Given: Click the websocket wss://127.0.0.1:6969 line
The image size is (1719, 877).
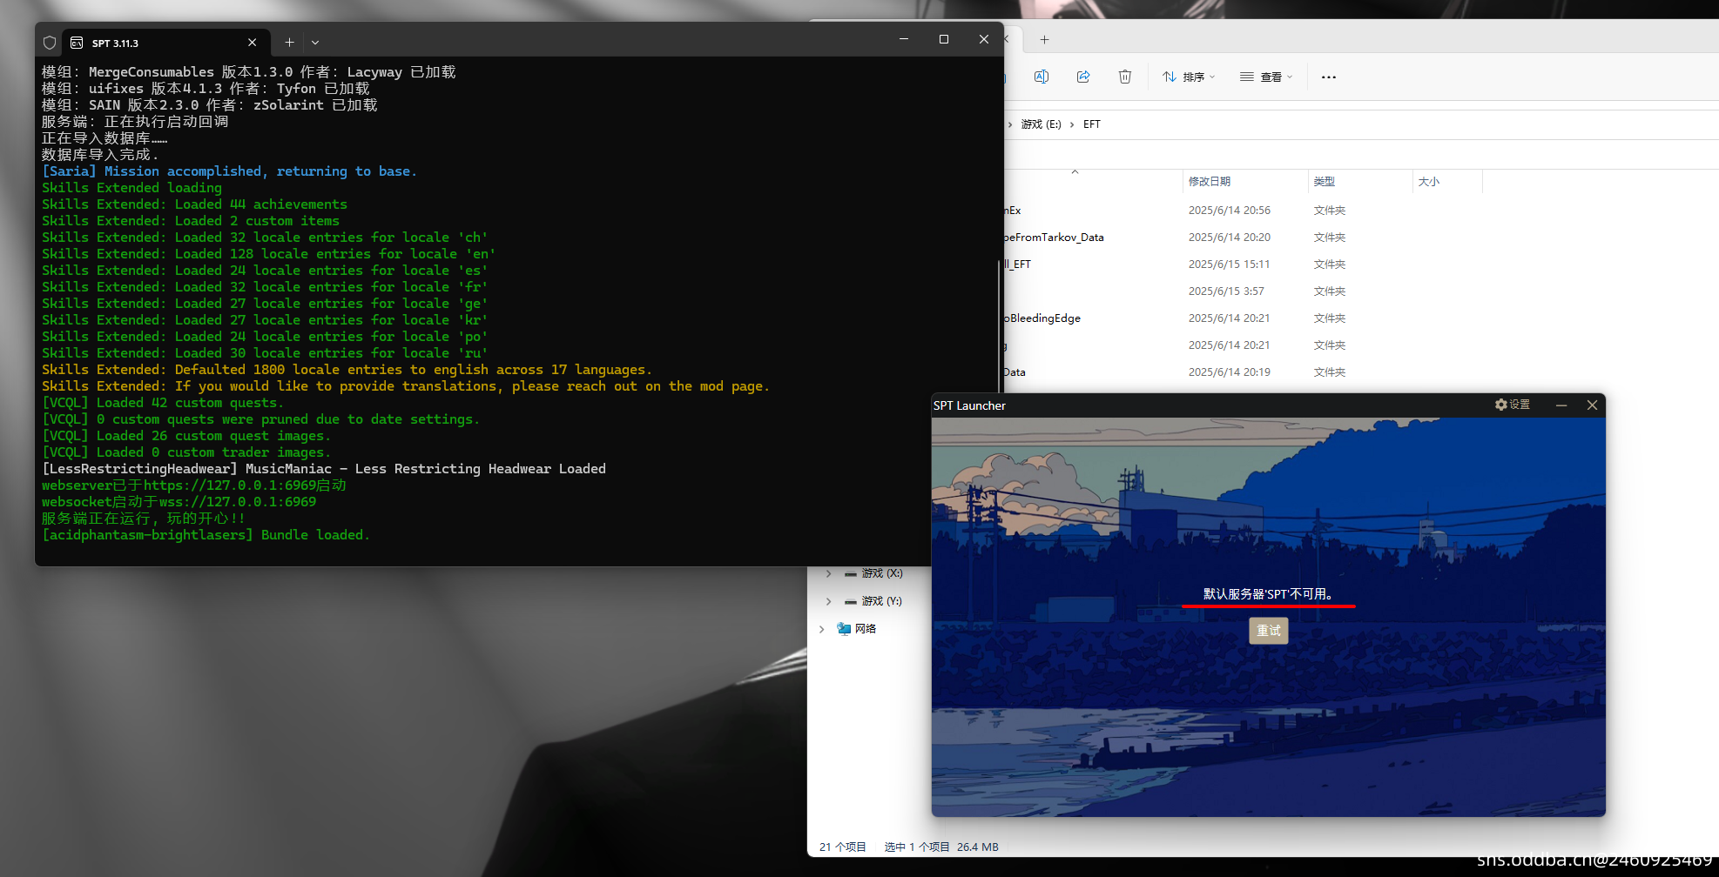Looking at the screenshot, I should point(179,502).
